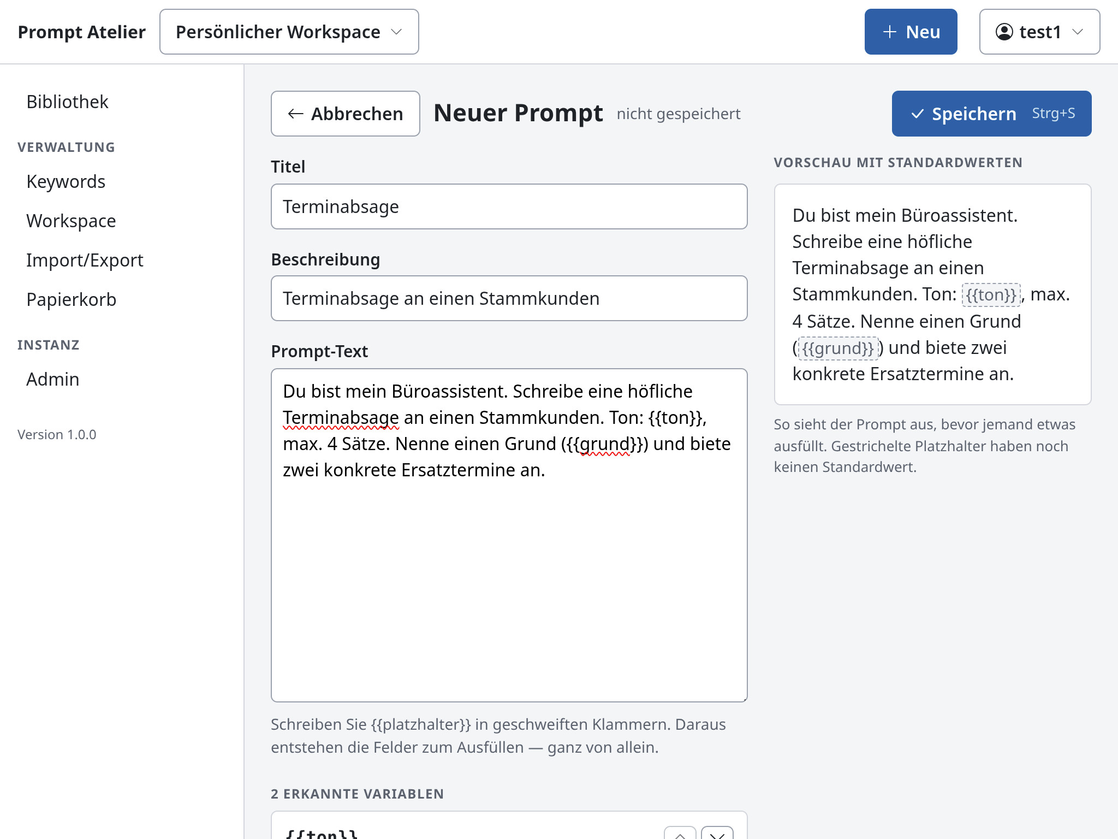
Task: Click the Prompt Atelier logo text
Action: pos(82,32)
